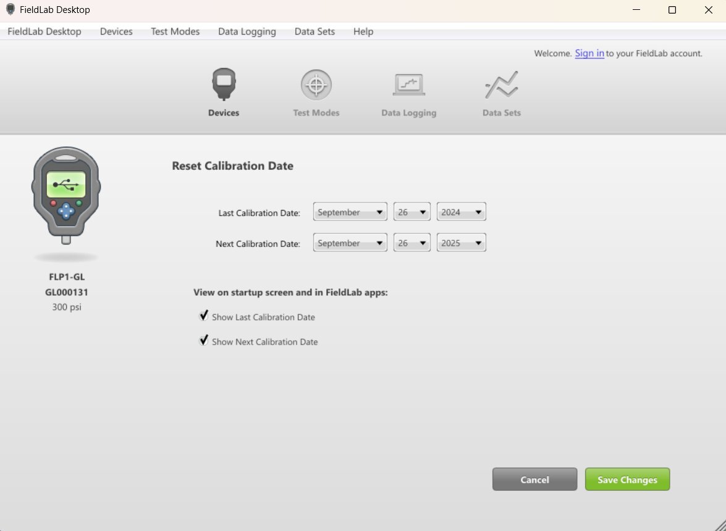Click the 300 psi range text

tap(67, 307)
